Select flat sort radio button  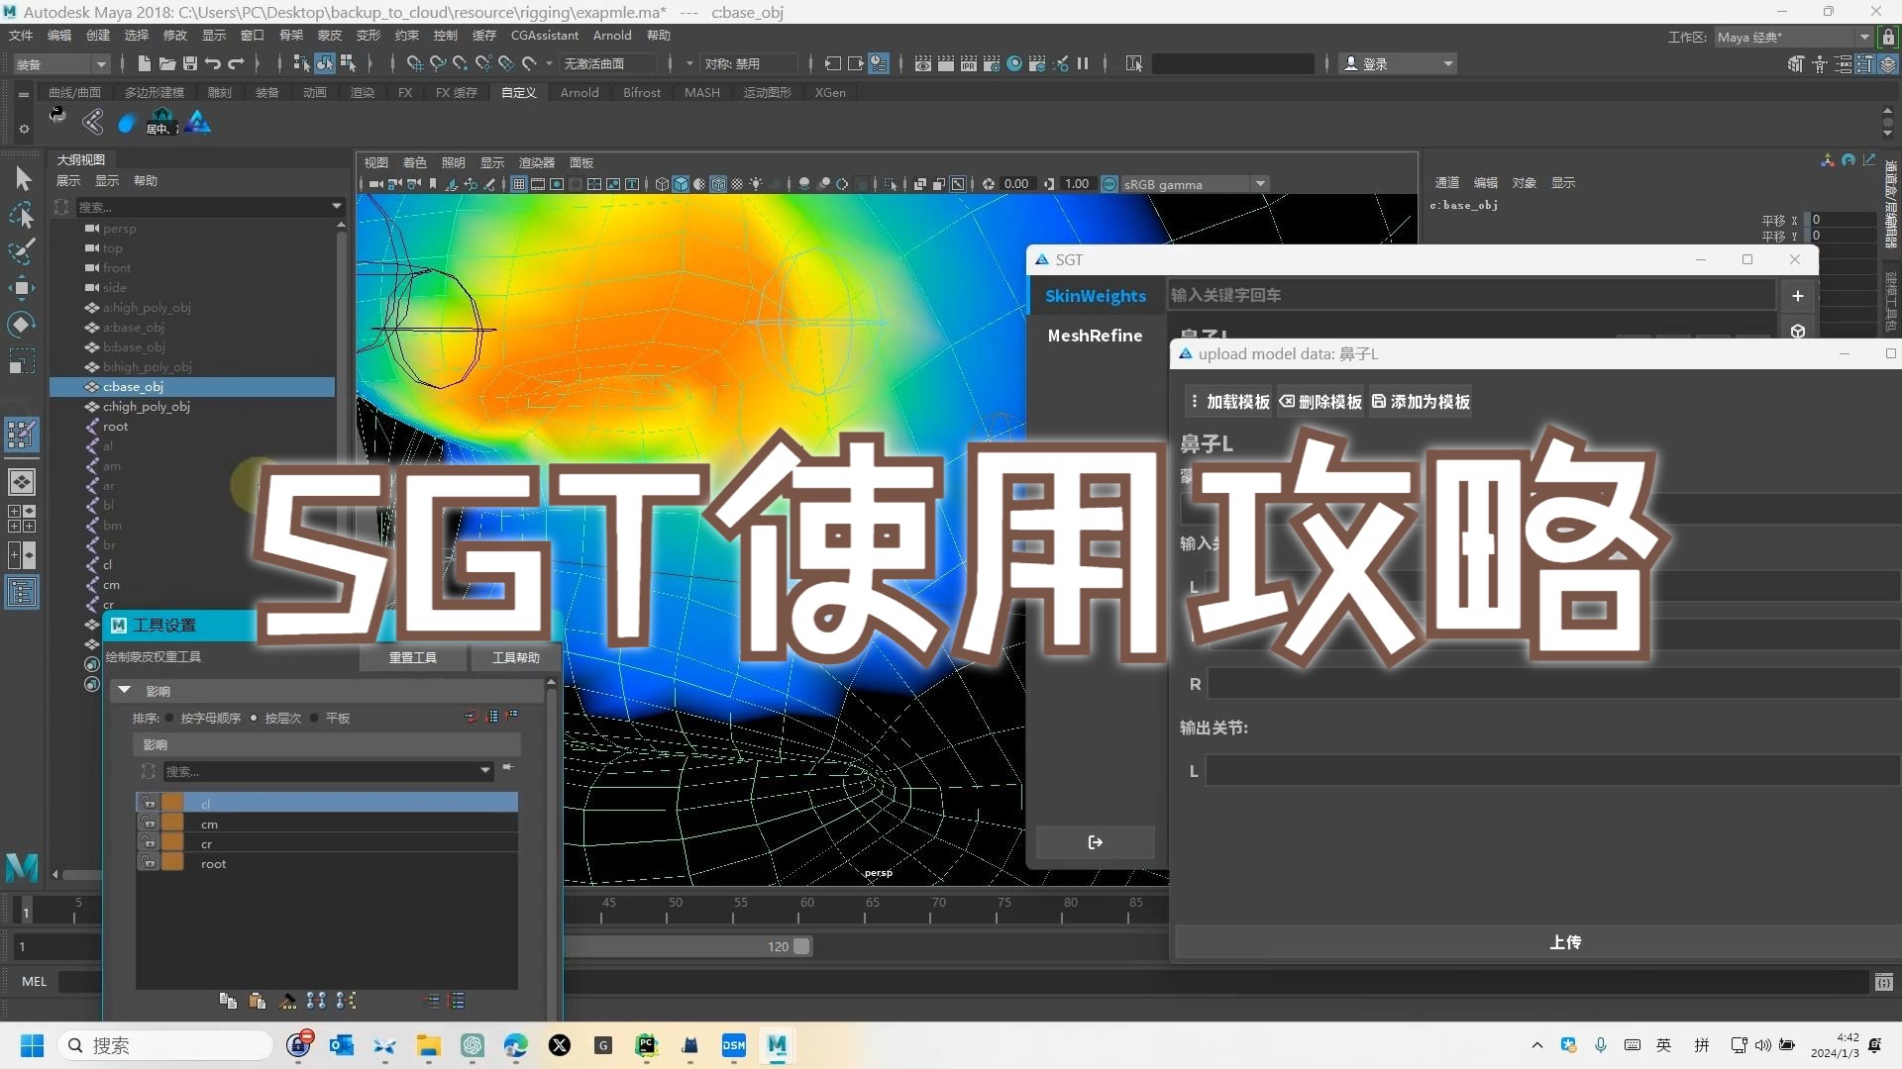tap(315, 719)
